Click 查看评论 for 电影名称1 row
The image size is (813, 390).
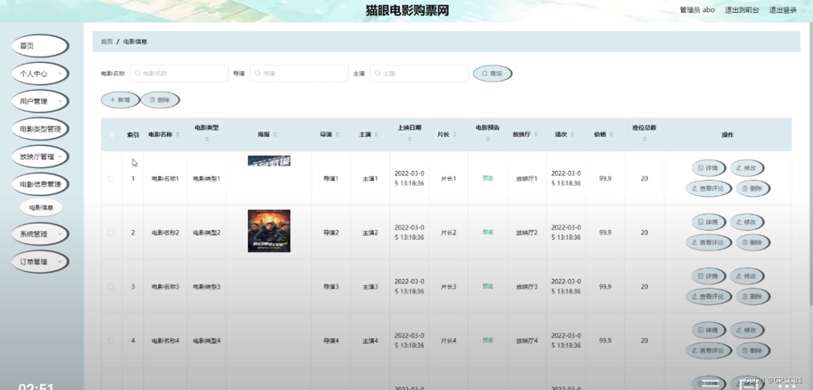(709, 189)
